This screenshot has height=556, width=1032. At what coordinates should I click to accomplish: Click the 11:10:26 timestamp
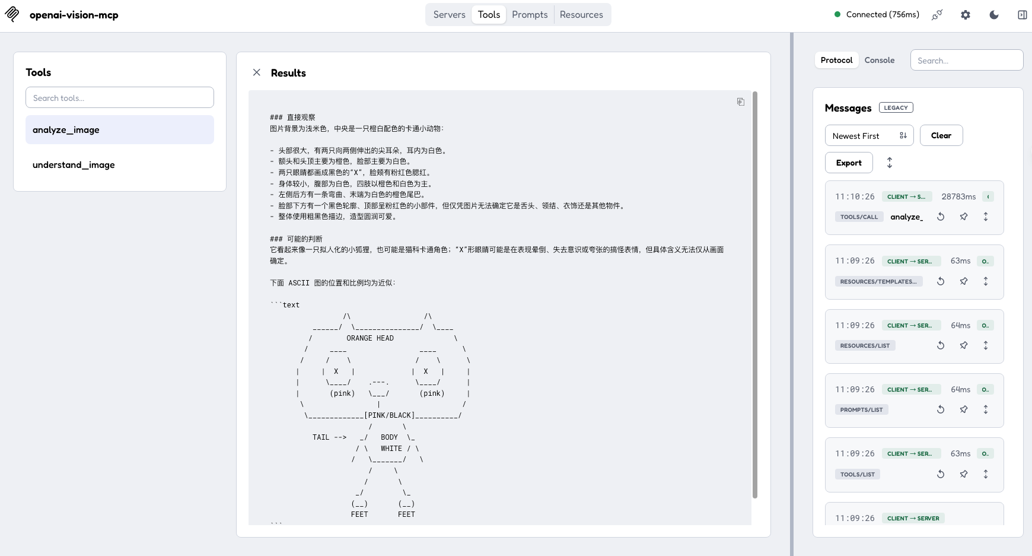855,196
